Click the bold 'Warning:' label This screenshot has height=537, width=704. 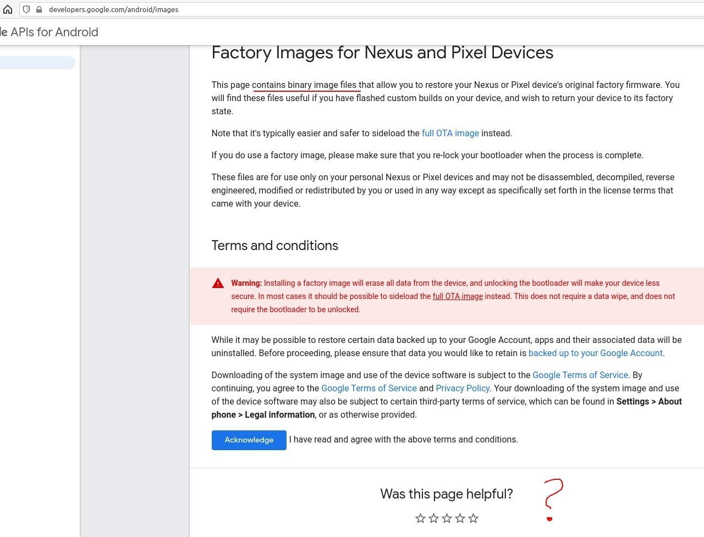(246, 283)
